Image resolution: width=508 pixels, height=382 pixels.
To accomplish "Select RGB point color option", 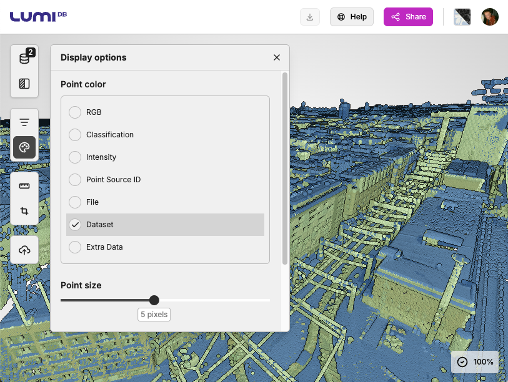I will pyautogui.click(x=75, y=112).
